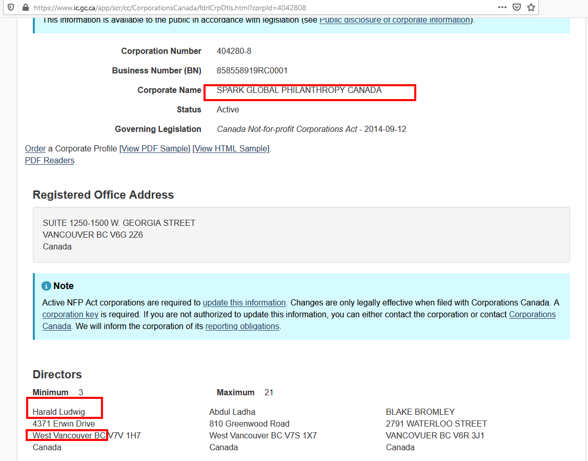Click SPARK GLOBAL PHILANTHROPY CANADA corporate name

pos(299,90)
